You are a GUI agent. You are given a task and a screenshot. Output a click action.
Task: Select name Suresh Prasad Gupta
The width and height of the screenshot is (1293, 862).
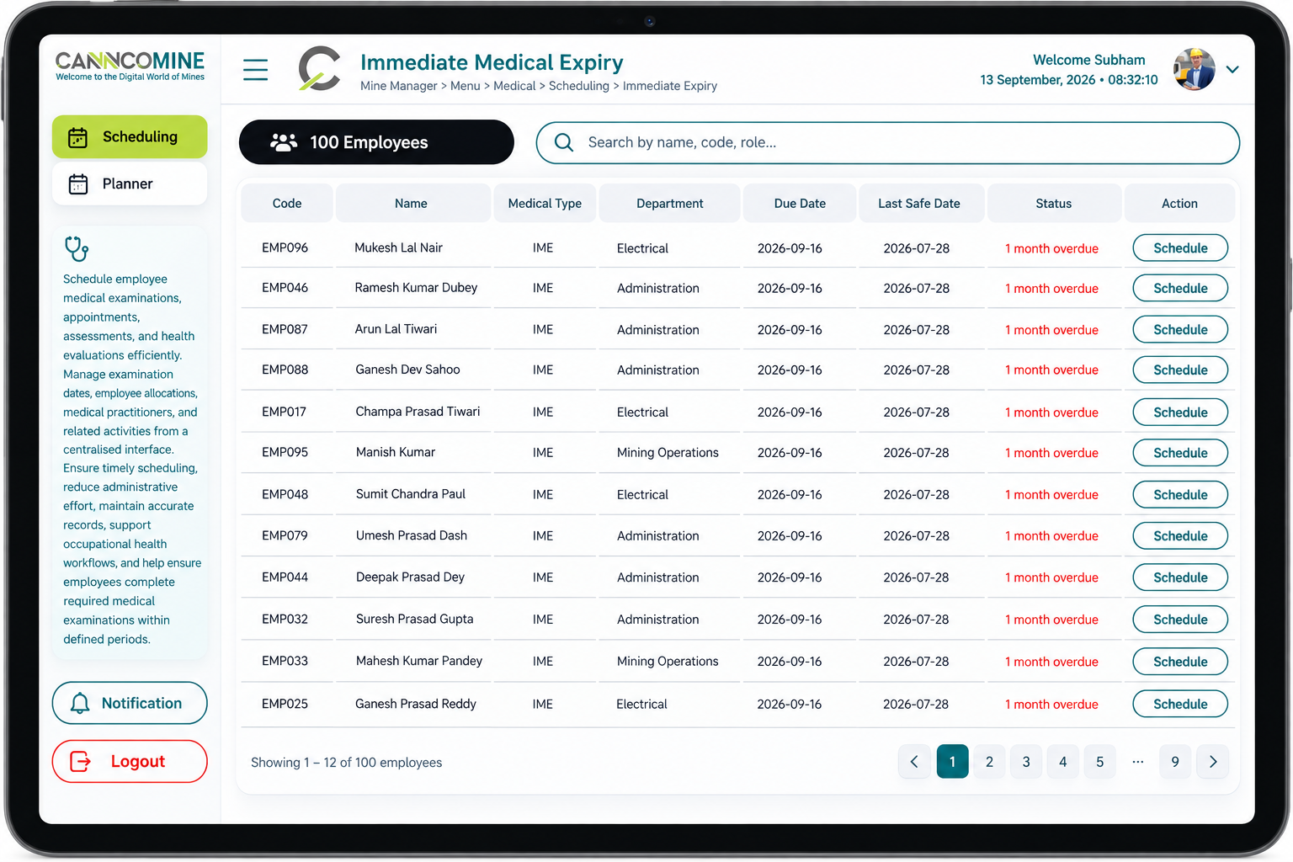(x=415, y=620)
